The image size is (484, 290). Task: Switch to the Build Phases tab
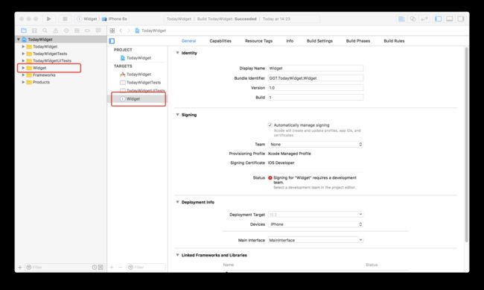358,41
